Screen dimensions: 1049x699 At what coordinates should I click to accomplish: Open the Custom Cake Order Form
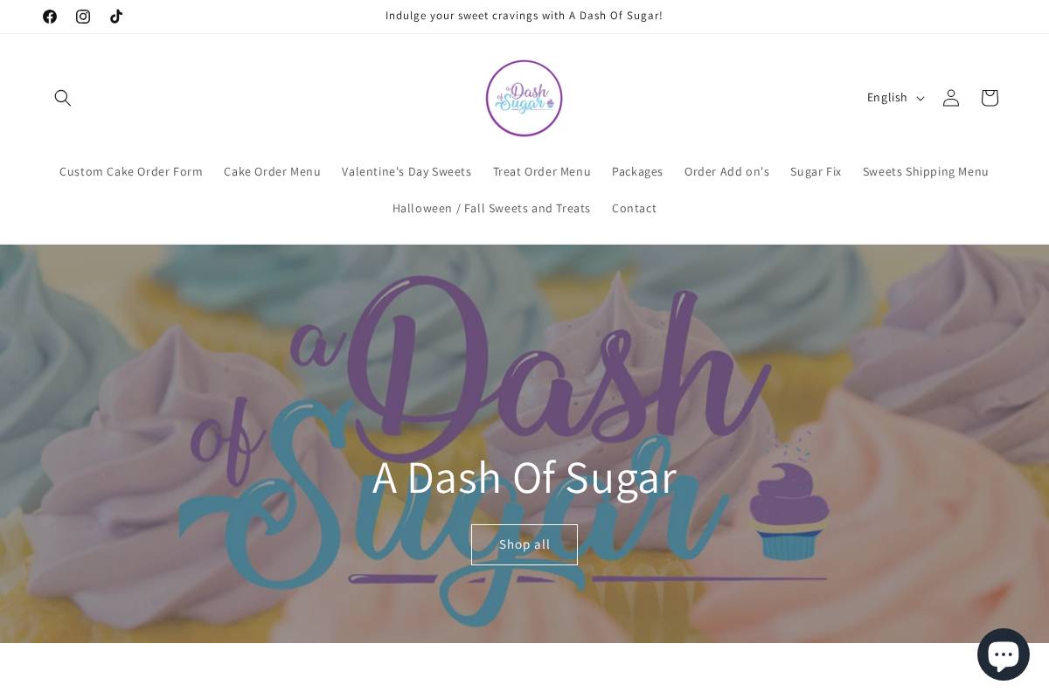point(130,171)
